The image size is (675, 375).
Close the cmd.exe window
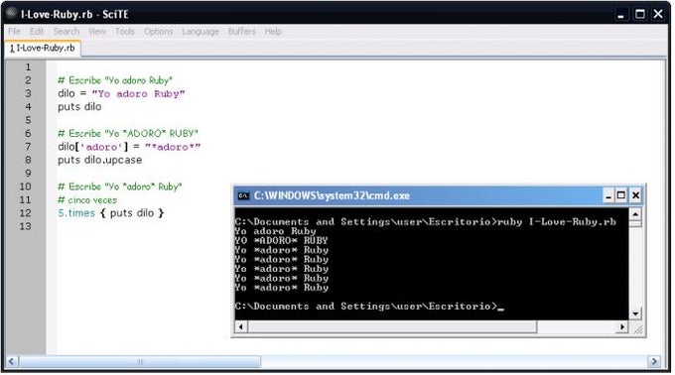click(x=635, y=195)
